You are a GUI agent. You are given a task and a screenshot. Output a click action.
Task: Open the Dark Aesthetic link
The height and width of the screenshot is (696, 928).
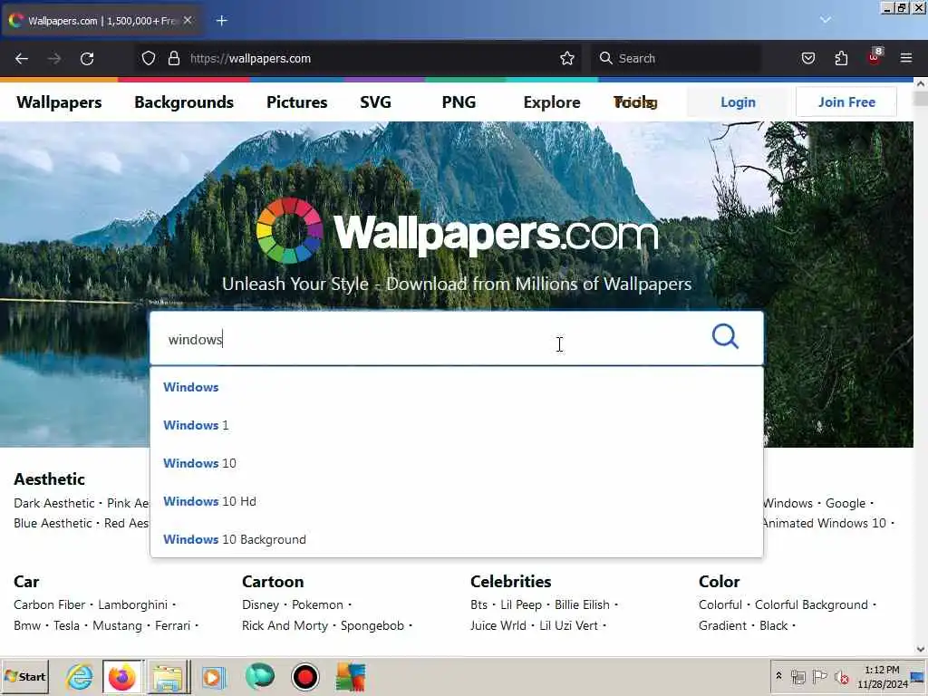[53, 503]
